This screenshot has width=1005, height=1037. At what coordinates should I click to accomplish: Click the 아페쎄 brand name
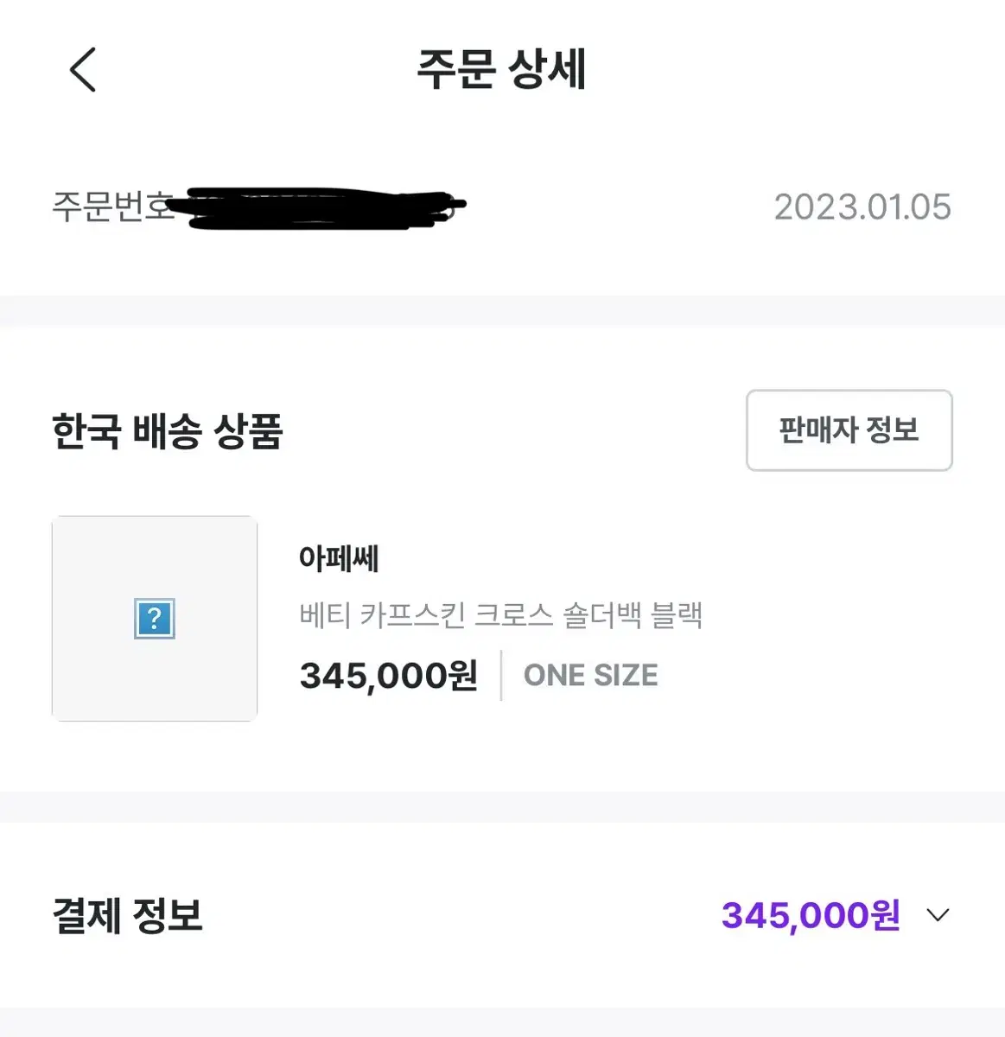tap(339, 559)
